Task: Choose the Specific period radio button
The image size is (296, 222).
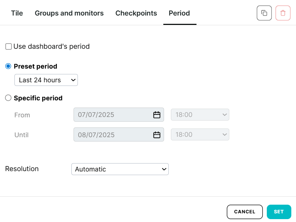Action: tap(8, 98)
